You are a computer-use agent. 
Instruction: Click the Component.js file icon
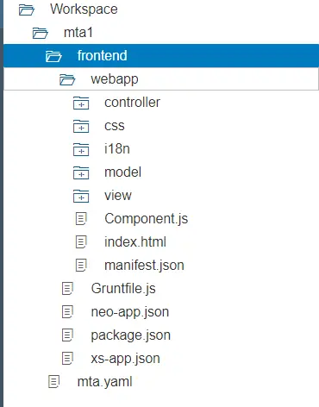(x=81, y=219)
